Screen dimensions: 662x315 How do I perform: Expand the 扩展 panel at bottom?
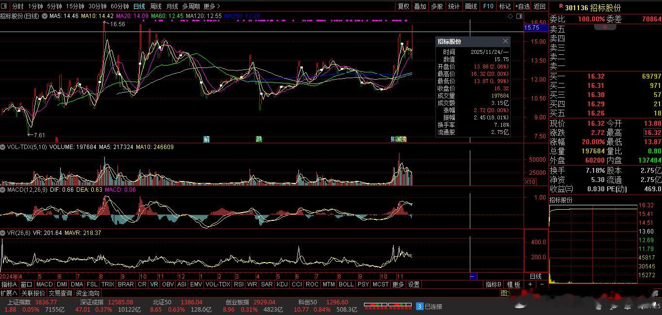point(9,293)
